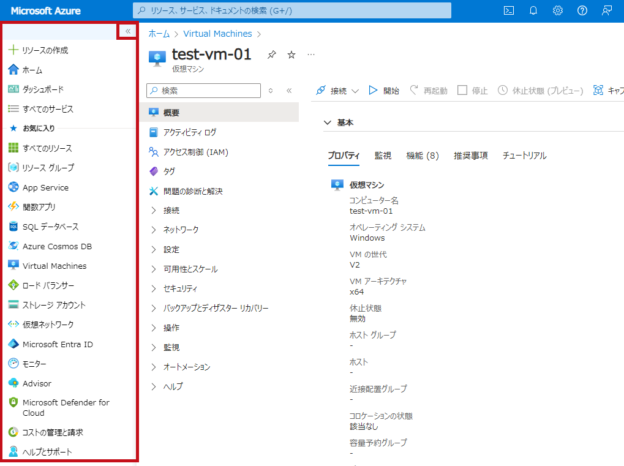
Task: Click the App Service globe icon
Action: (x=13, y=187)
